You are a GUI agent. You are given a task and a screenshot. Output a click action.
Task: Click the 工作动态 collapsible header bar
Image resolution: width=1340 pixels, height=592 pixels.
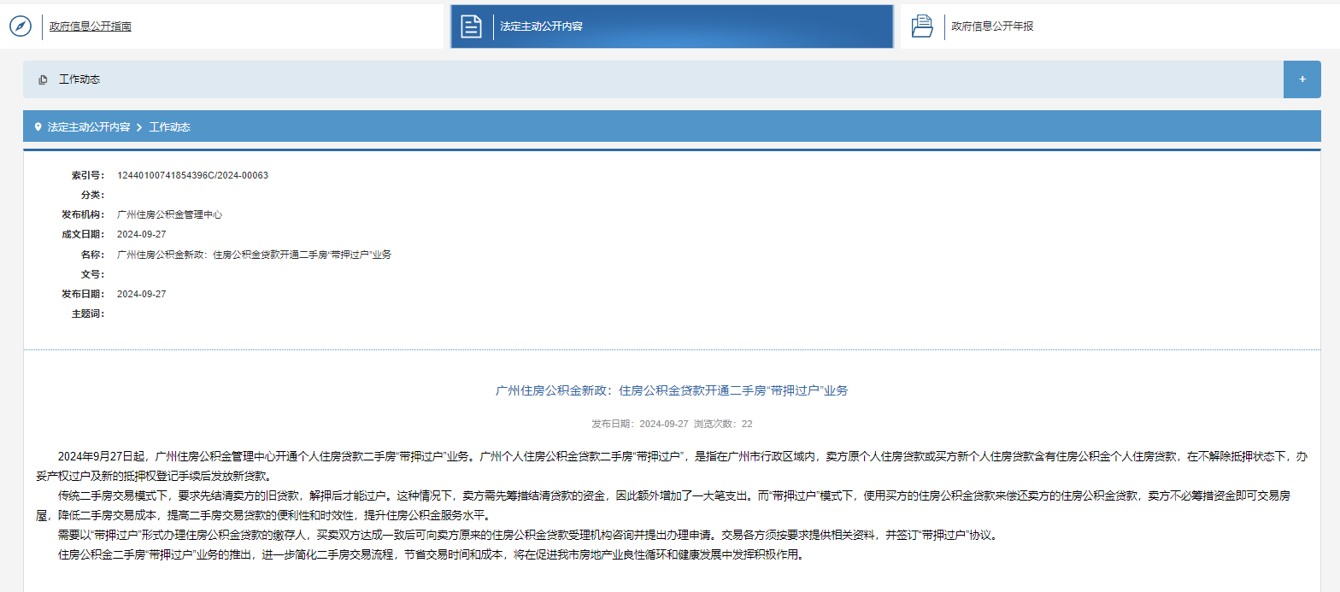[653, 79]
